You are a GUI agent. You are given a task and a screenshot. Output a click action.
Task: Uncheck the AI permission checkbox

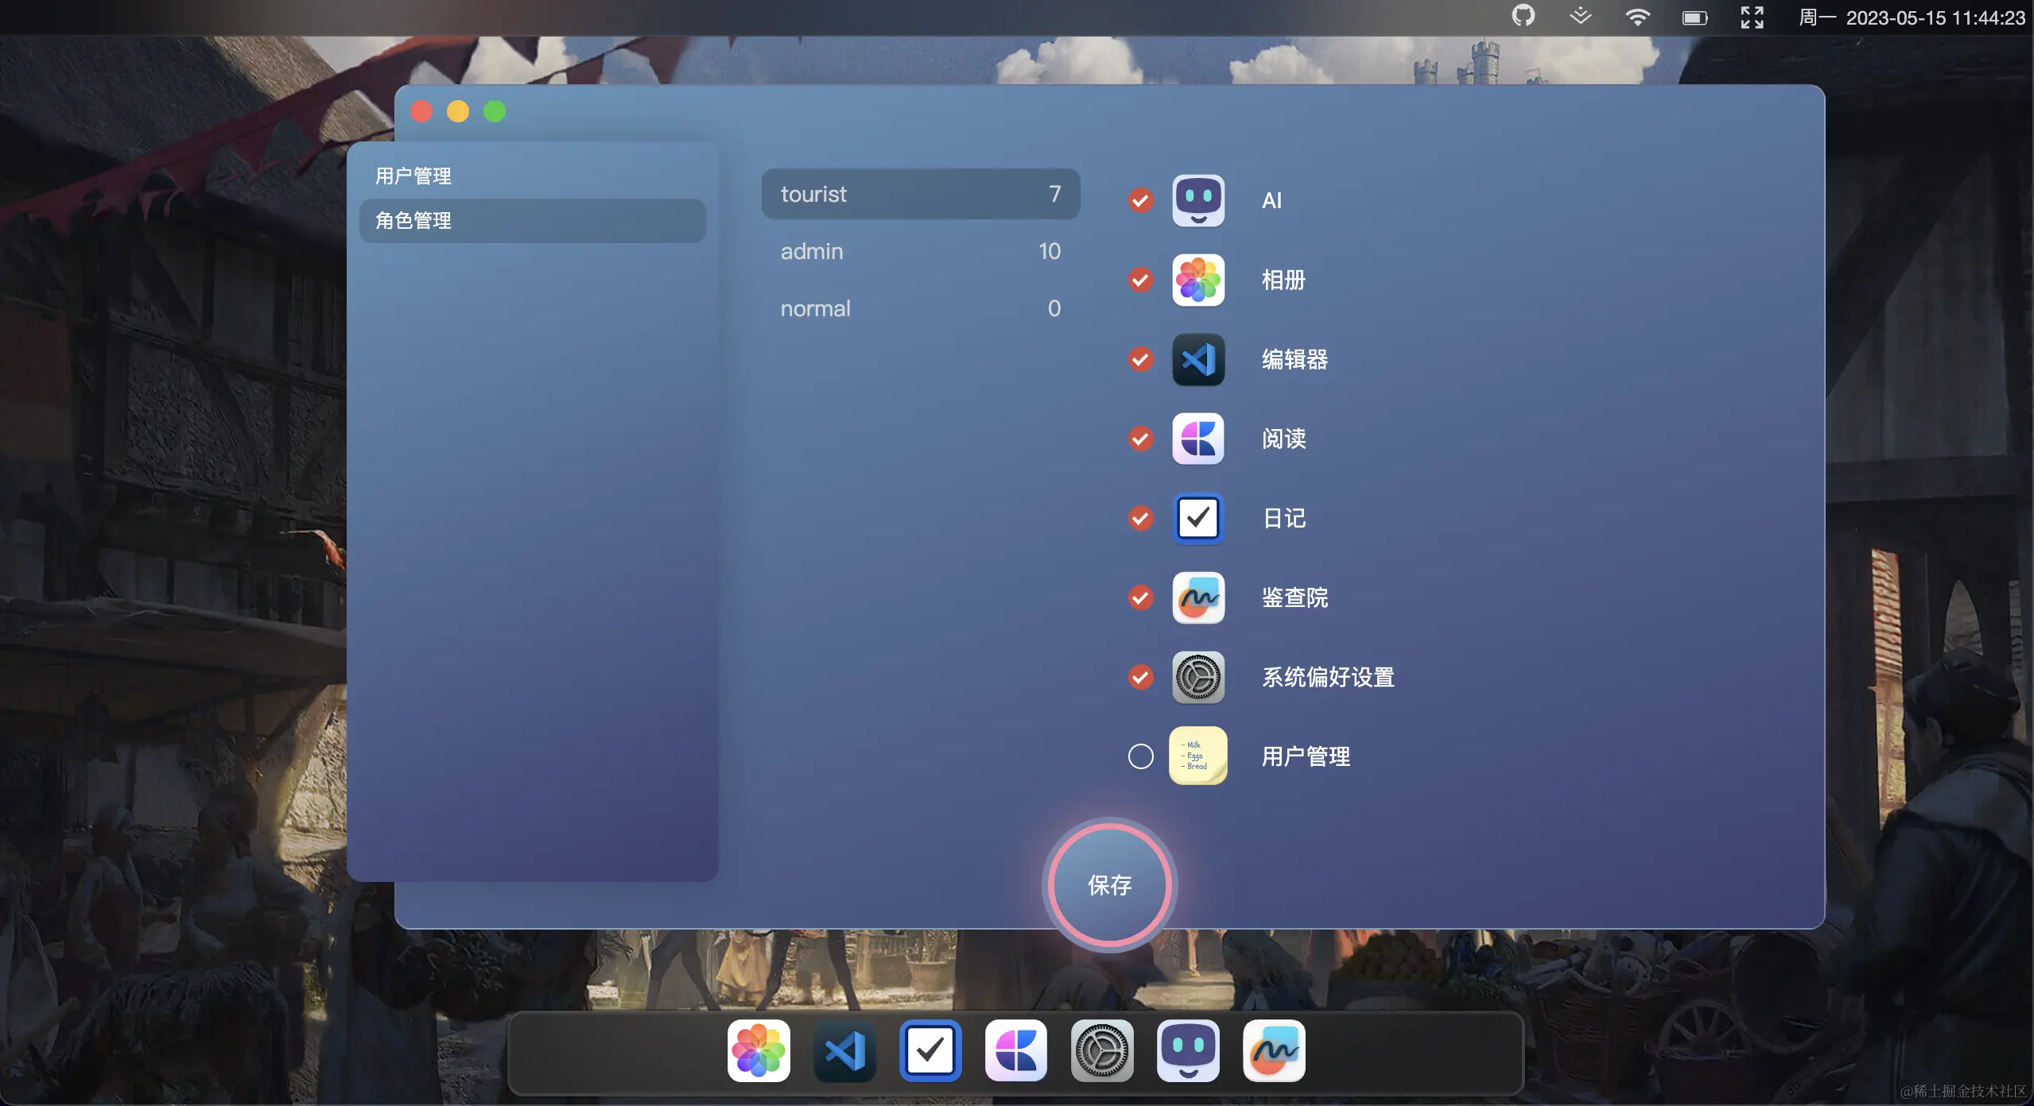[1140, 200]
